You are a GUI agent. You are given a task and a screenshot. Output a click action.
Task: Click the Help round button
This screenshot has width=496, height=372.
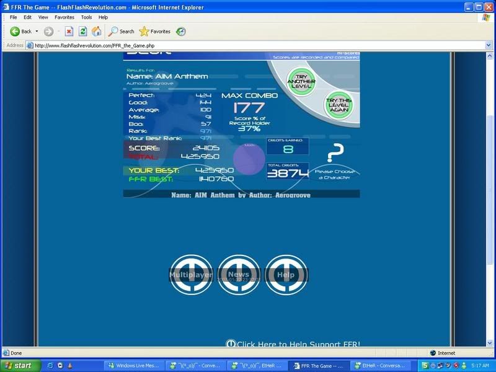pos(286,275)
